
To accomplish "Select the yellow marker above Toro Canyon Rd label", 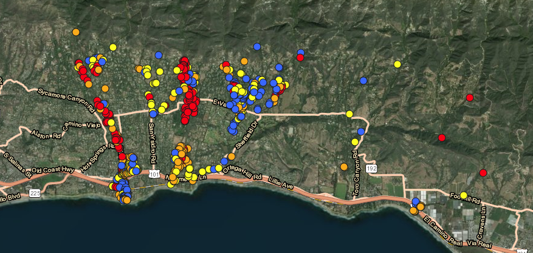I will pyautogui.click(x=355, y=142).
